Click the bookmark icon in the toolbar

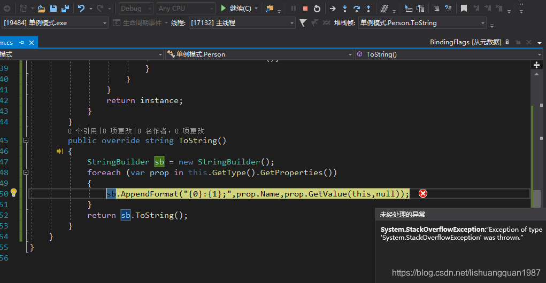(464, 9)
